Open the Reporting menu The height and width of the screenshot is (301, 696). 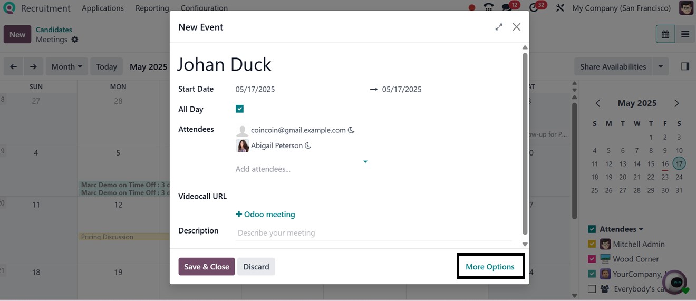pyautogui.click(x=152, y=8)
